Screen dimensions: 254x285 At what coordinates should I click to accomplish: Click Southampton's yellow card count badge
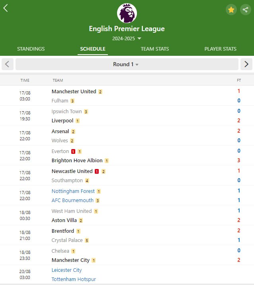tap(87, 181)
